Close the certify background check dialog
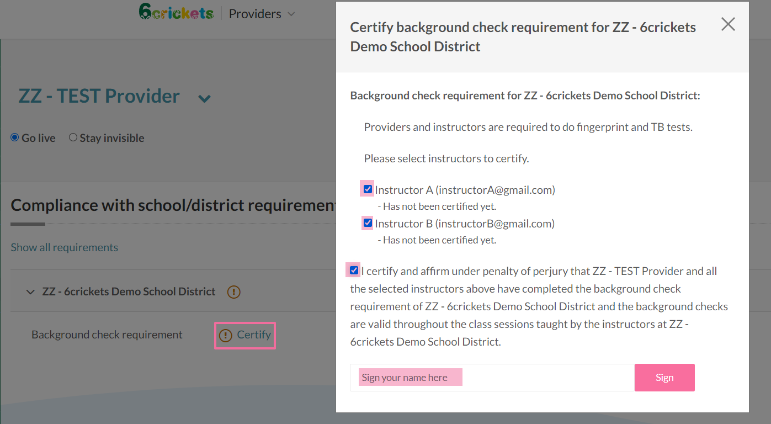Viewport: 771px width, 424px height. click(x=728, y=24)
